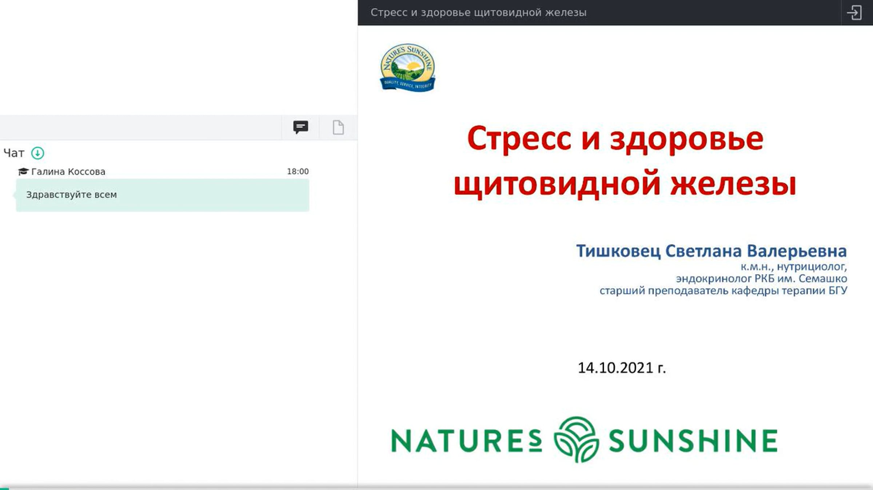Click the slide date 14.10.2021 г.

tap(622, 368)
